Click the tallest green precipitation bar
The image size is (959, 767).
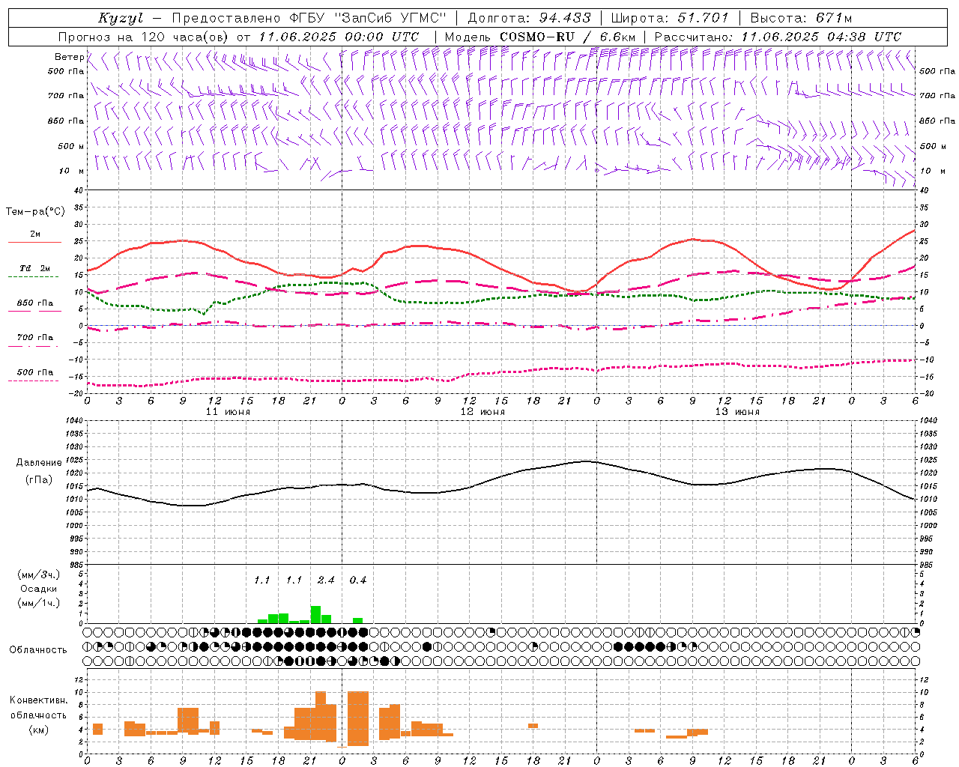coord(315,614)
